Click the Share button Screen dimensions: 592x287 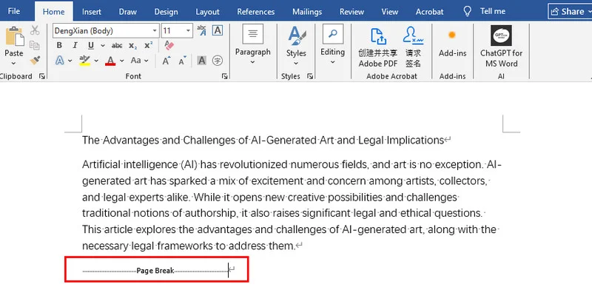[570, 11]
